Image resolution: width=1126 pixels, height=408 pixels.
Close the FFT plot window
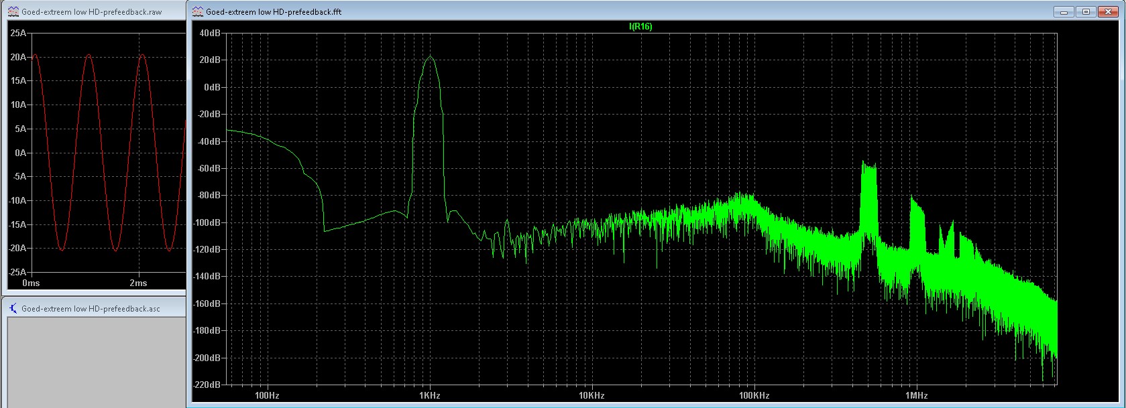(x=1107, y=11)
